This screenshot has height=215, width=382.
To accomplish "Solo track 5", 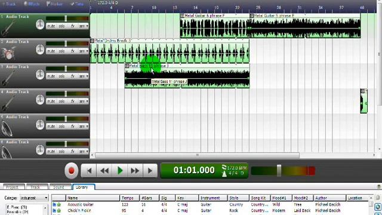I will pyautogui.click(x=61, y=126).
